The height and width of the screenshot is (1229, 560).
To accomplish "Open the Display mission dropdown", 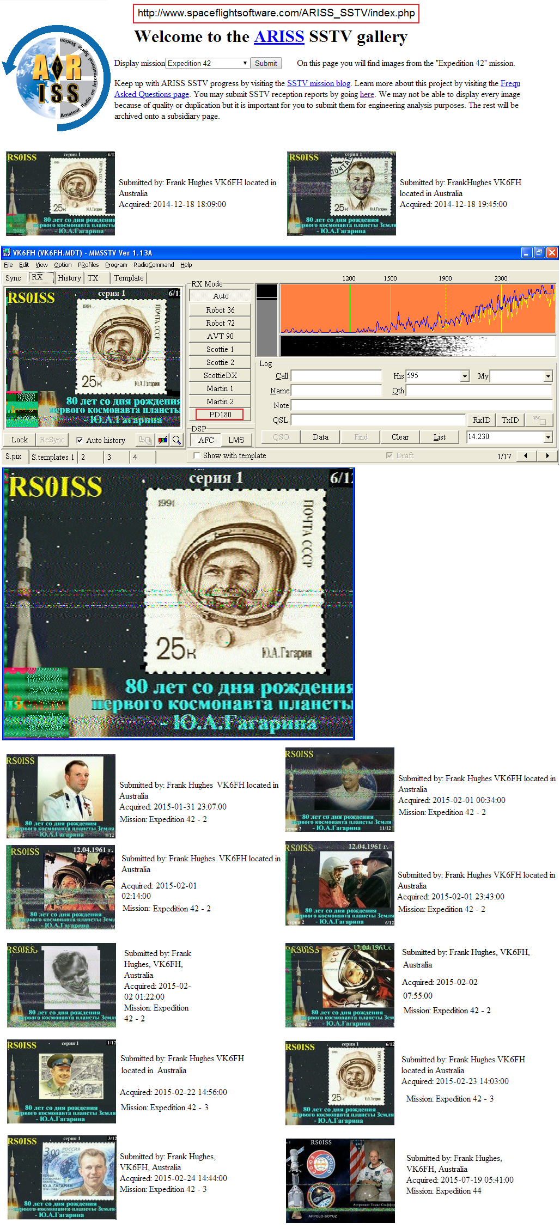I will point(208,64).
